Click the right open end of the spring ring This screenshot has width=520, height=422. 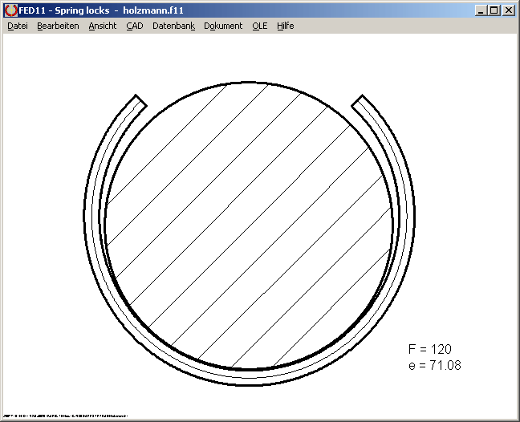360,103
